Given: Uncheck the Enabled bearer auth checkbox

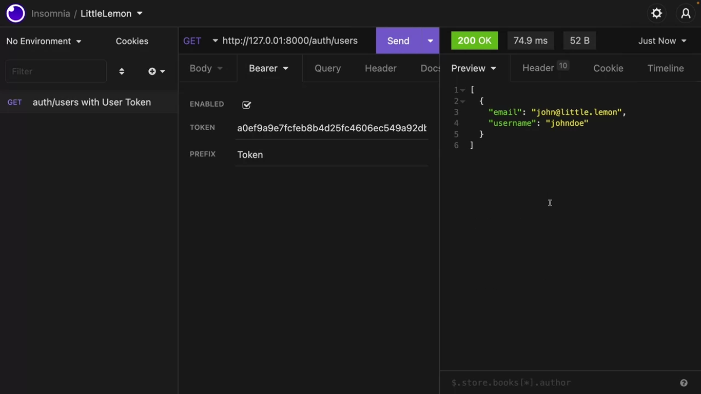Looking at the screenshot, I should point(246,105).
